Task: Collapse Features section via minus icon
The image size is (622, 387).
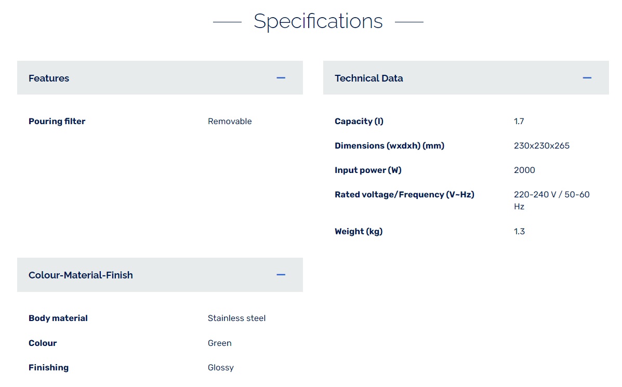Action: click(281, 78)
